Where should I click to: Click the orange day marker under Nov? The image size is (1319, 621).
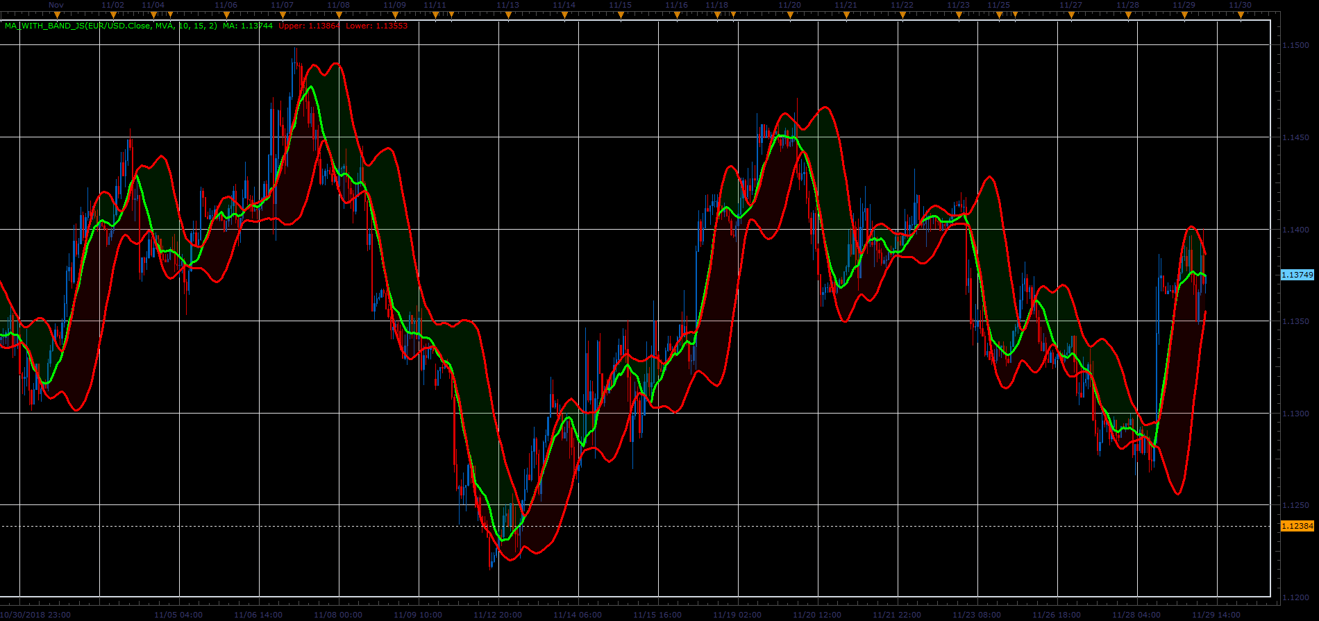[x=58, y=14]
